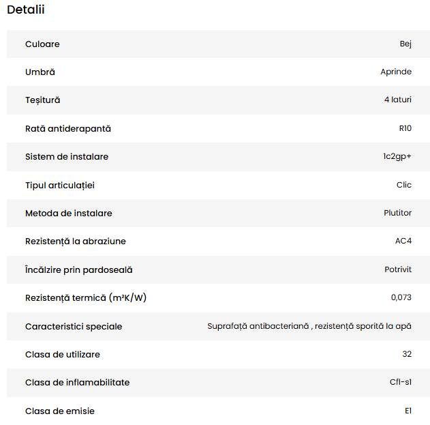430x425 pixels.
Task: Select the 1c2gp+ value
Action: [x=397, y=157]
